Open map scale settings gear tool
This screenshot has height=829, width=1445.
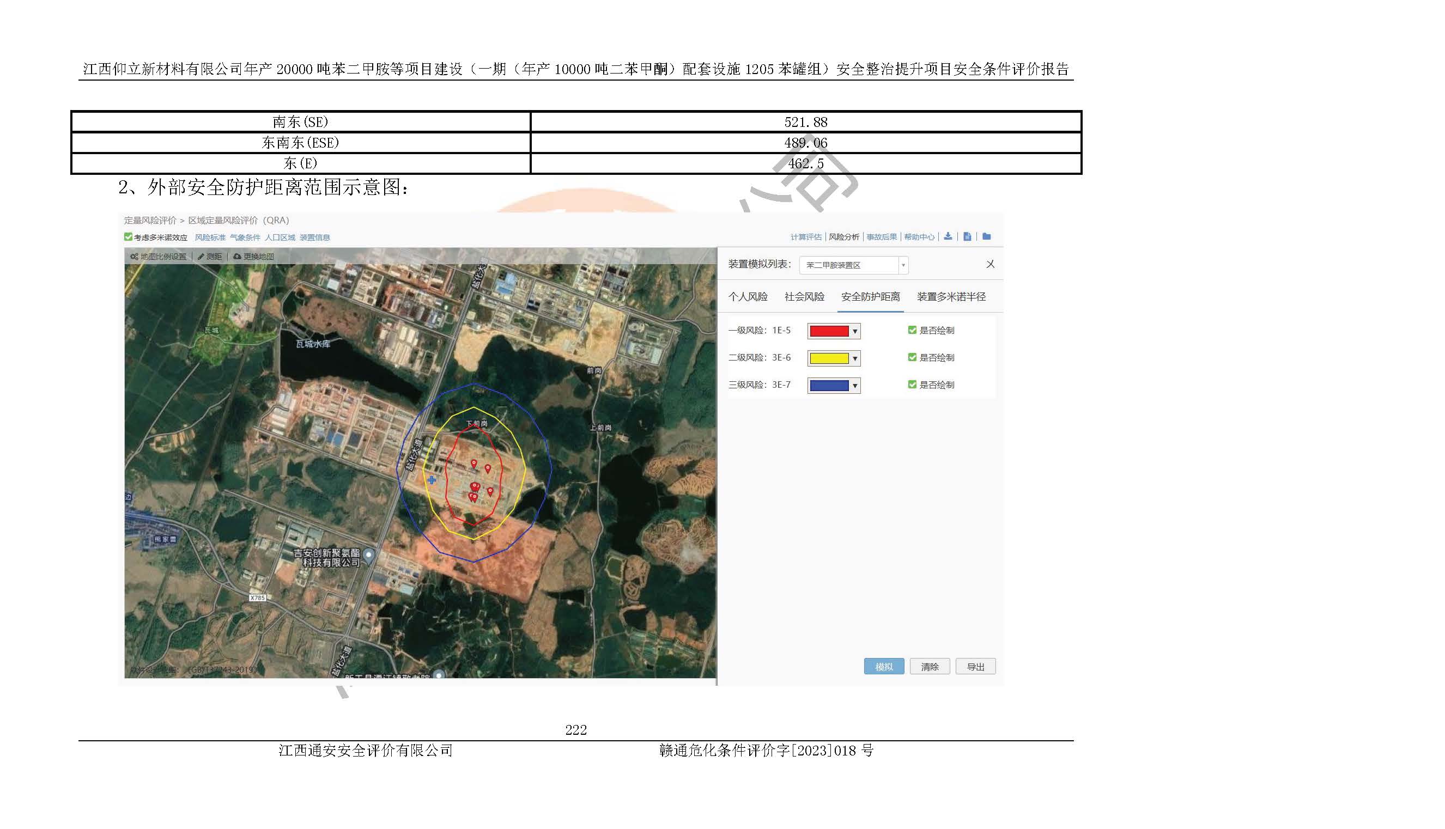(135, 257)
